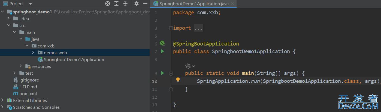The image size is (381, 112).
Task: Select the .gitignore file
Action: tap(75, 80)
